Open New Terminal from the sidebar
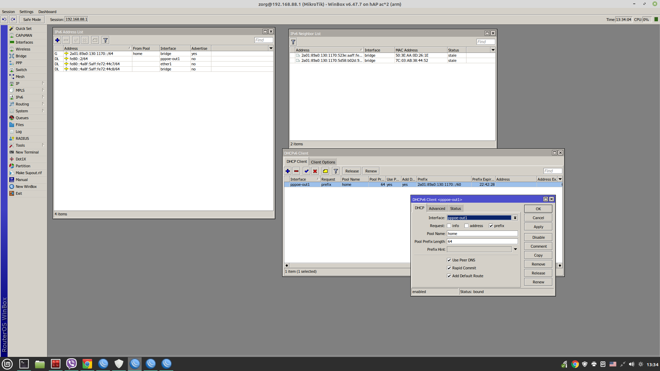 point(27,152)
